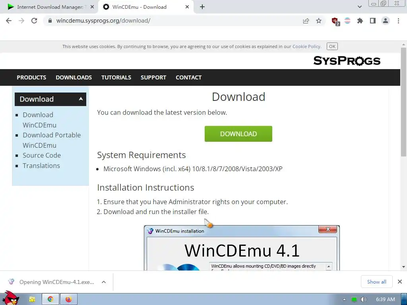Click the forward navigation arrow
The width and height of the screenshot is (407, 305).
click(x=21, y=21)
